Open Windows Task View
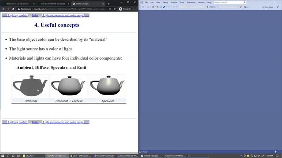 [x=19, y=156]
